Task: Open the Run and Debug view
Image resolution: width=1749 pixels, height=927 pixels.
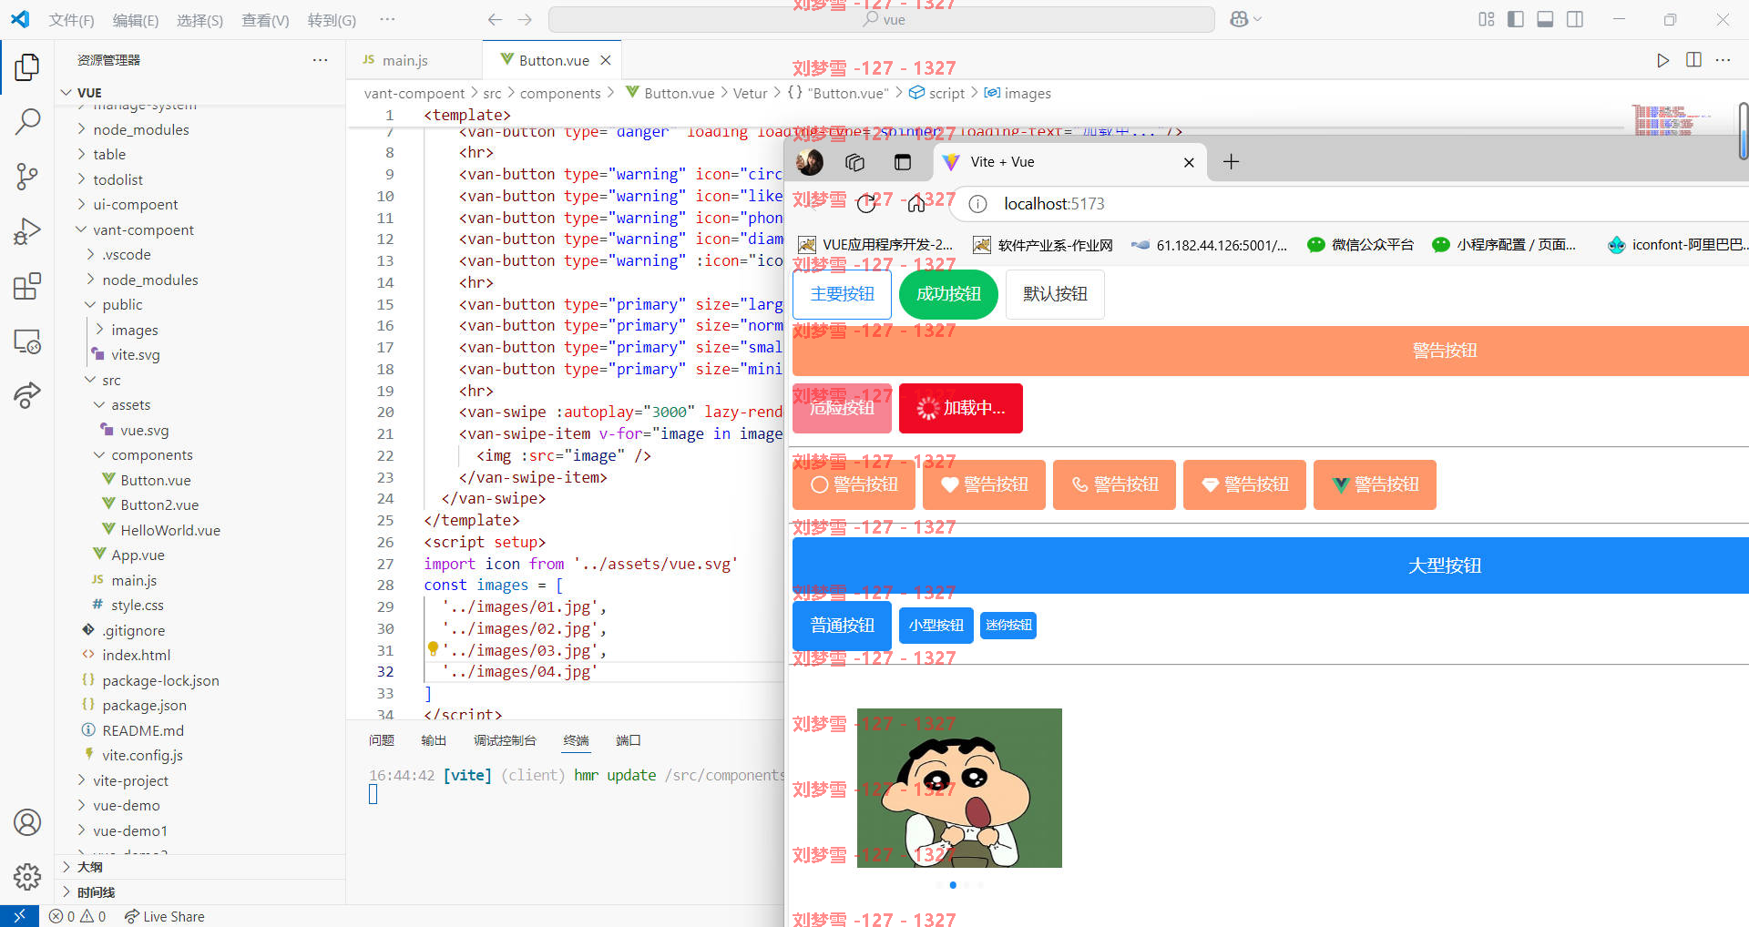Action: coord(27,231)
